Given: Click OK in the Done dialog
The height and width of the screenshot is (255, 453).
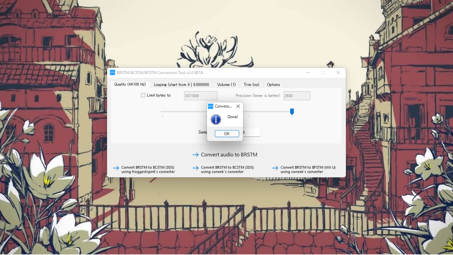Looking at the screenshot, I should (227, 134).
